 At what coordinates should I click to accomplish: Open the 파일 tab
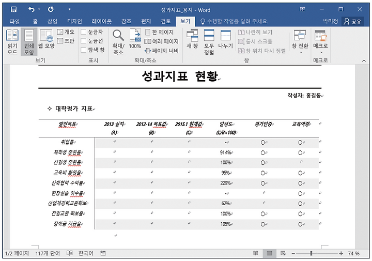click(14, 21)
